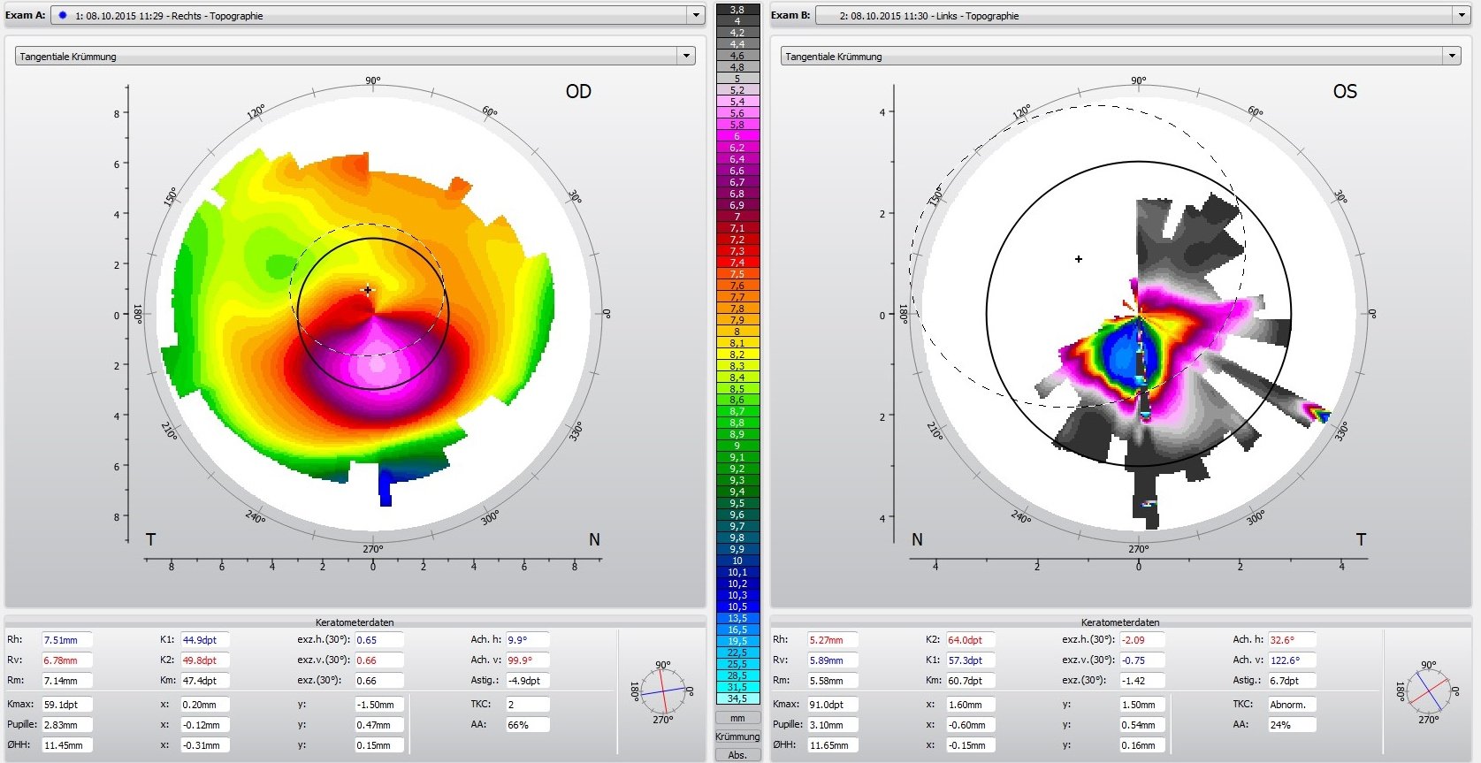Click the OS Astig. value 6.7dpt
1481x763 pixels.
(x=1292, y=680)
